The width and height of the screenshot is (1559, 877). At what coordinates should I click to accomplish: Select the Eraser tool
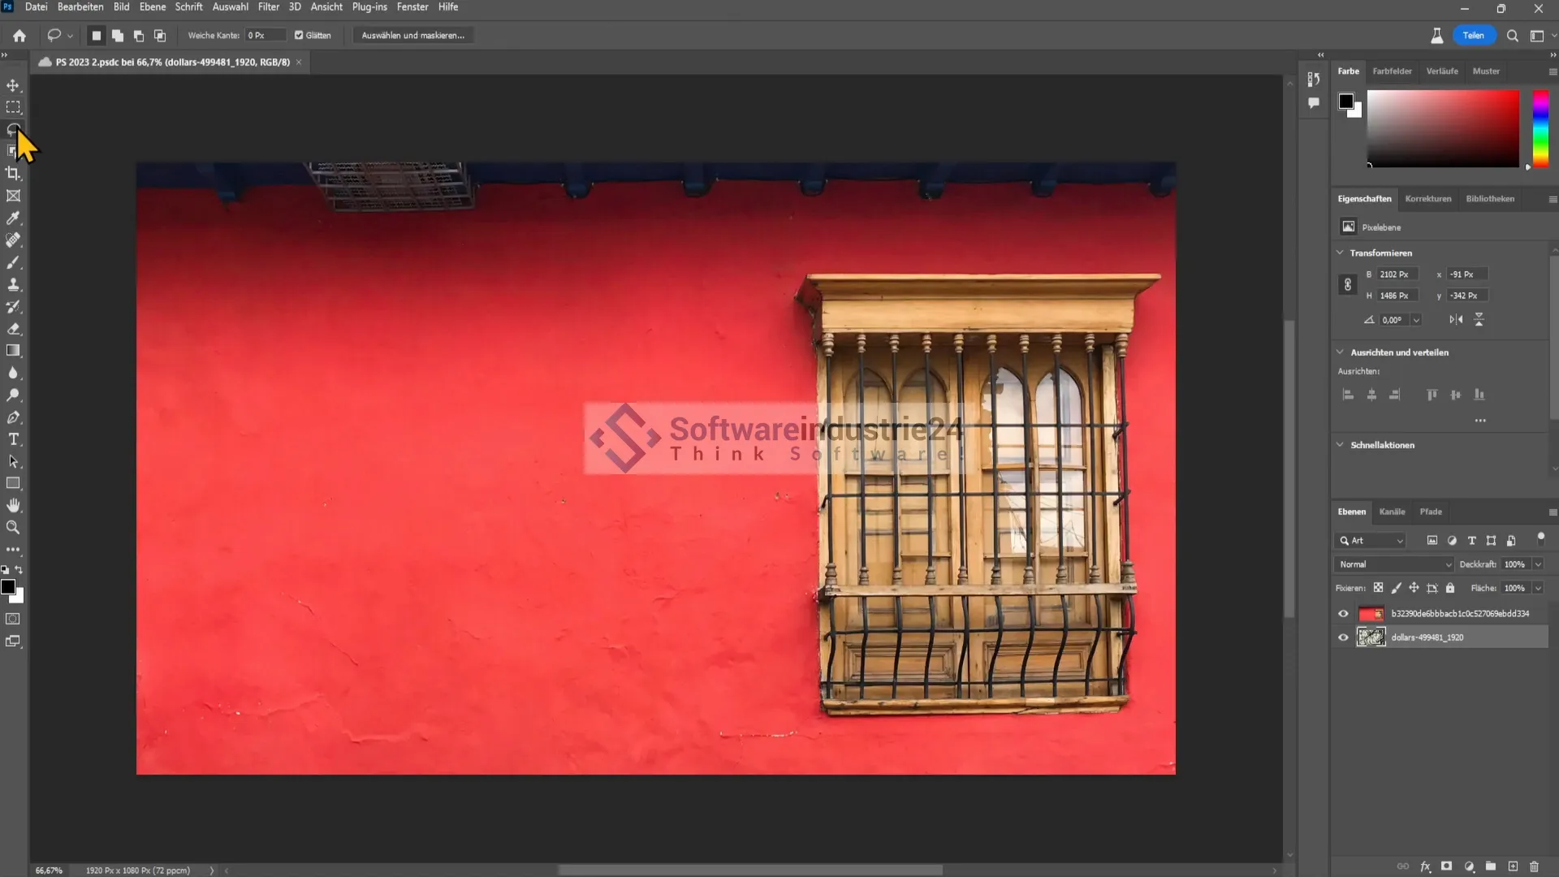point(13,329)
